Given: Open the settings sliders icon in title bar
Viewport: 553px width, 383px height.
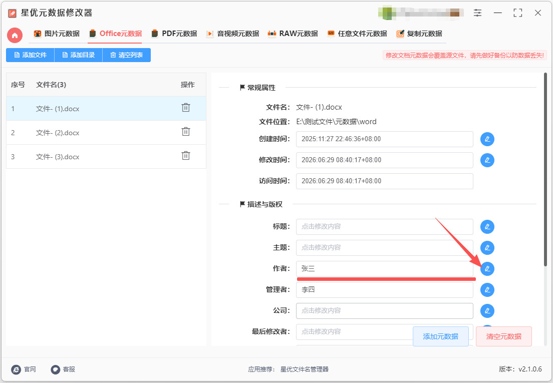Looking at the screenshot, I should click(477, 13).
